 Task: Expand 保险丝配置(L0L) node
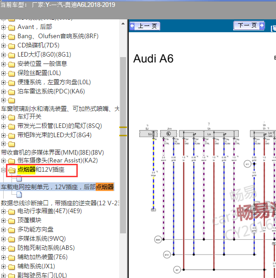tap(3, 73)
